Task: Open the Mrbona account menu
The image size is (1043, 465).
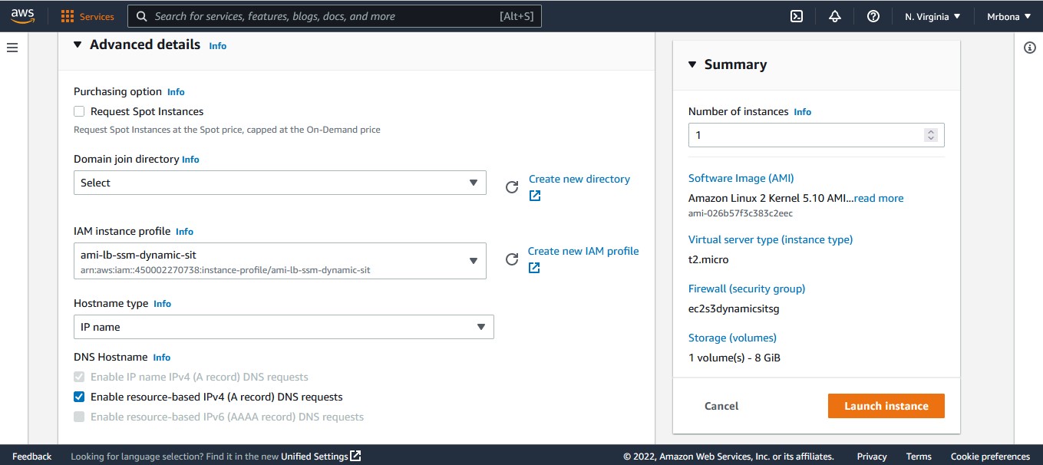Action: tap(1008, 15)
